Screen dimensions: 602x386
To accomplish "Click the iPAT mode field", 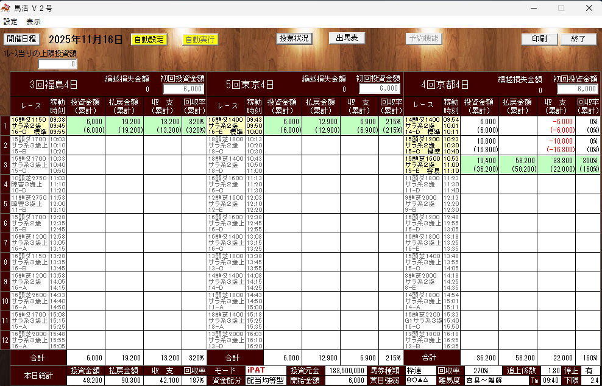I will point(265,370).
